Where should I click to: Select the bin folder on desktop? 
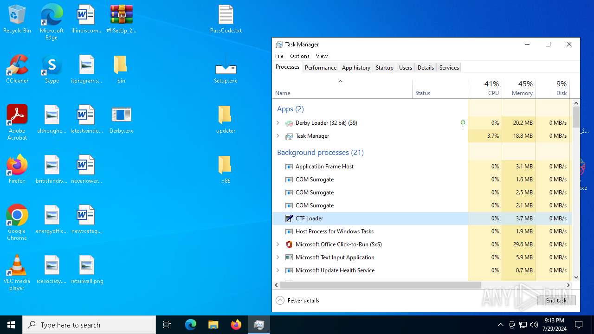pyautogui.click(x=121, y=70)
